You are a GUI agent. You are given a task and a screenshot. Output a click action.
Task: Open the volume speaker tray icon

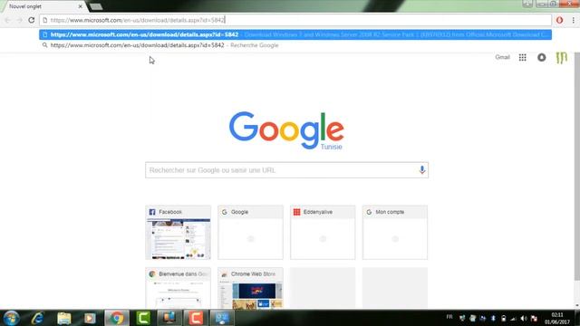524,318
